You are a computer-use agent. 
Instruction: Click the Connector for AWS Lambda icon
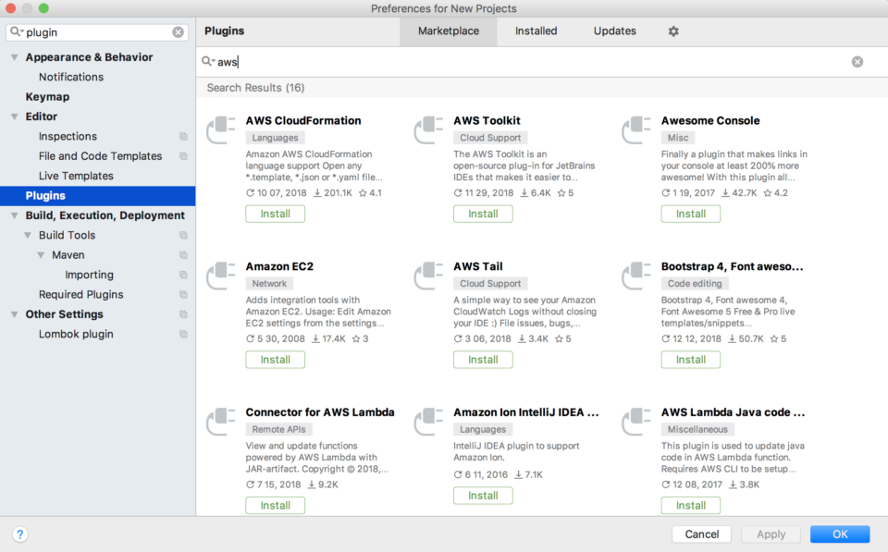point(221,422)
